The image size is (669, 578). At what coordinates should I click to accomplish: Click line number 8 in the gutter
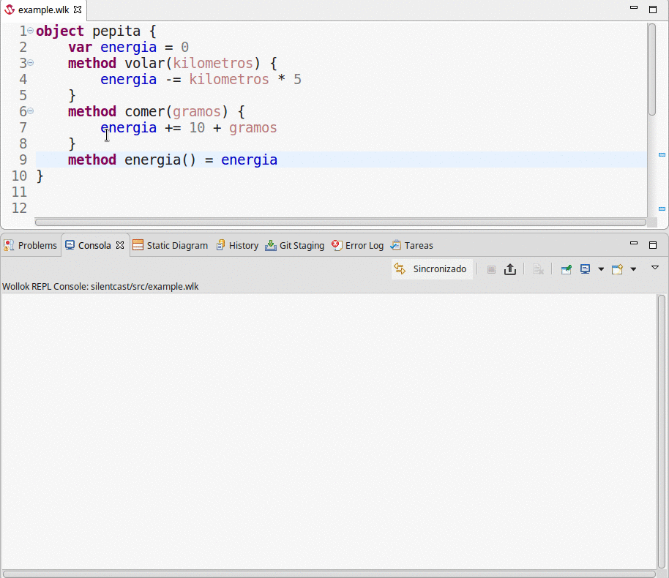point(23,143)
